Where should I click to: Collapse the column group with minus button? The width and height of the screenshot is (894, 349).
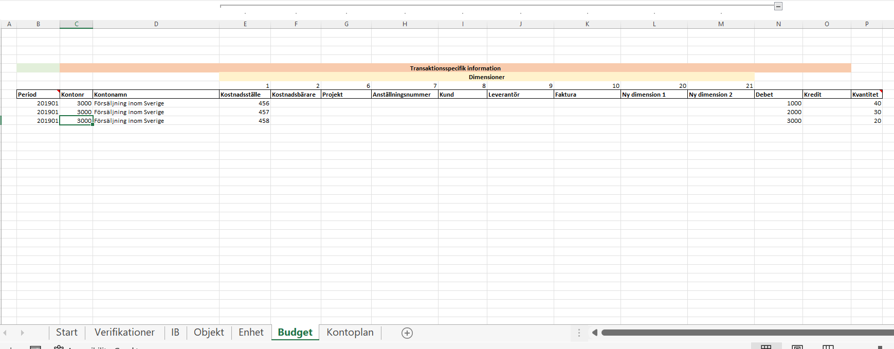(778, 6)
